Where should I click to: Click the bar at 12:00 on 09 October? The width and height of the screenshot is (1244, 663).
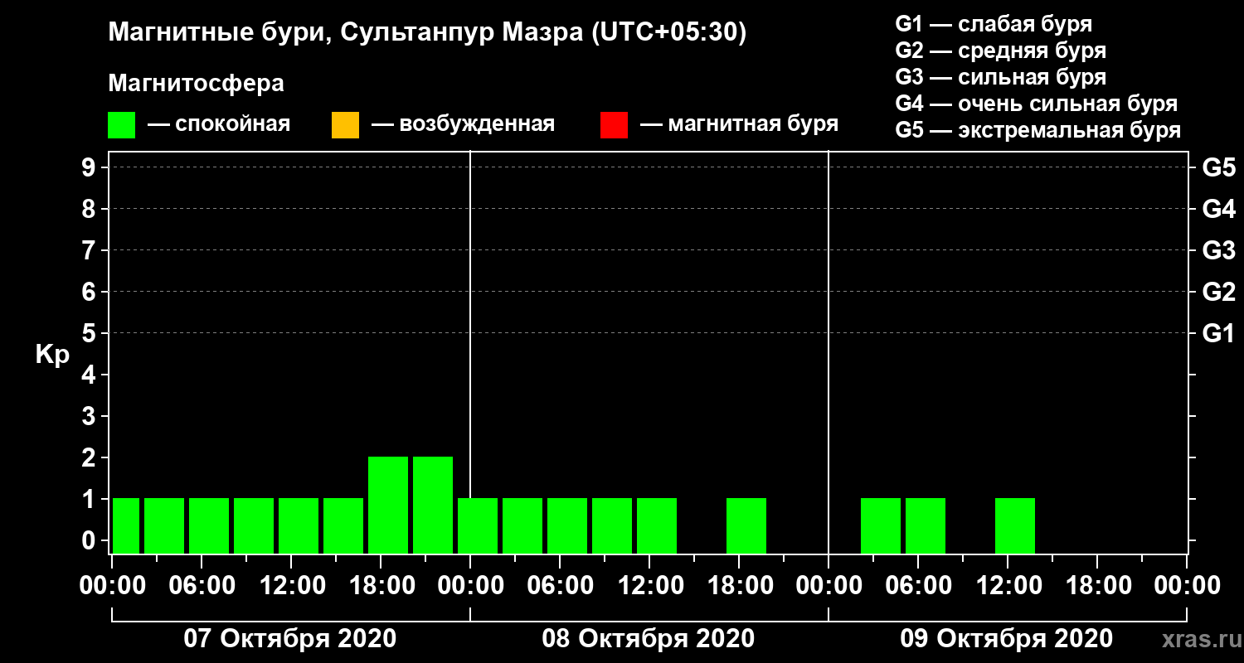(x=1015, y=525)
